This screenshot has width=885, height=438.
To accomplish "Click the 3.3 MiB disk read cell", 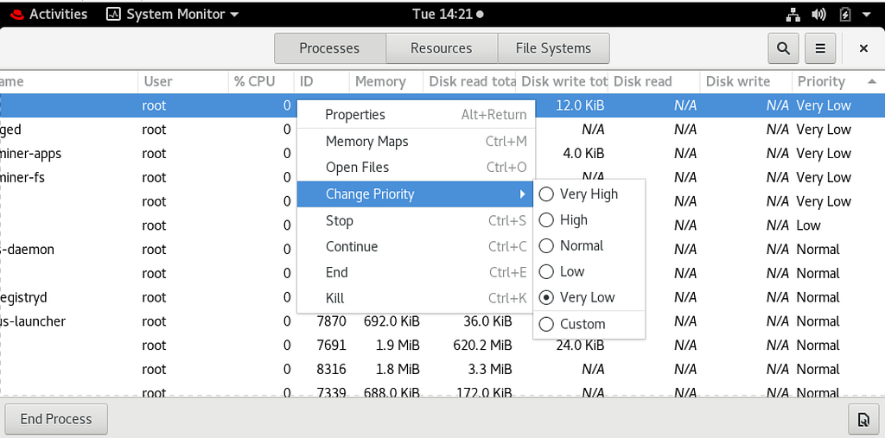I will [x=489, y=370].
